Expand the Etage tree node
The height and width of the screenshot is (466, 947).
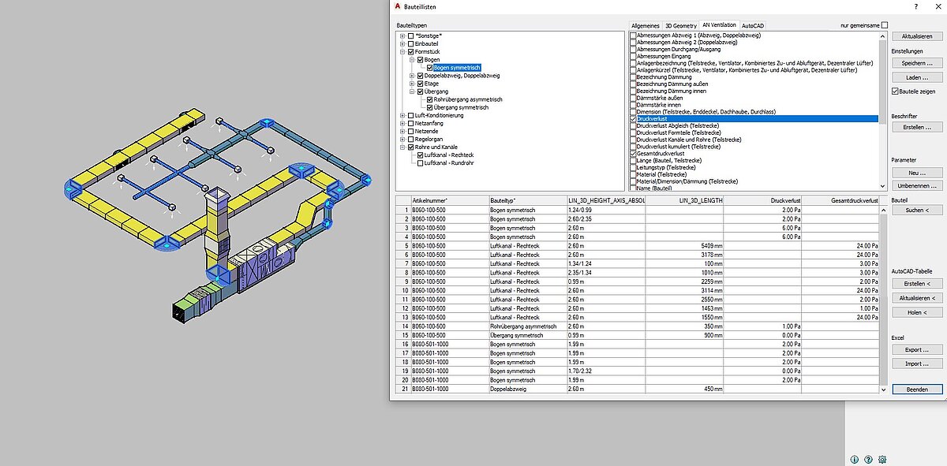coord(412,84)
